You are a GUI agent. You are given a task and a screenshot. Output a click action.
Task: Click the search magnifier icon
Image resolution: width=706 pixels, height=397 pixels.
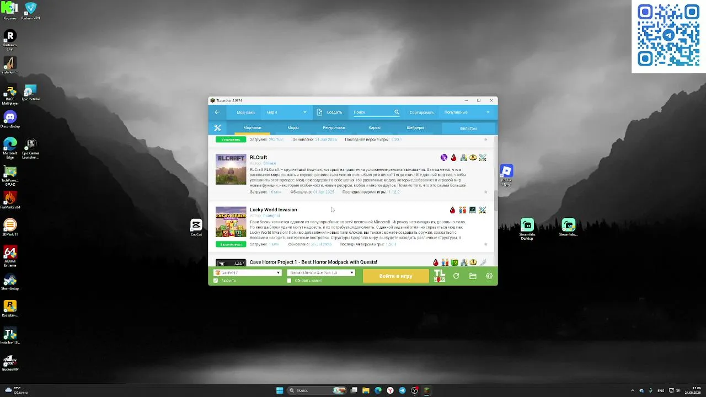pyautogui.click(x=397, y=112)
